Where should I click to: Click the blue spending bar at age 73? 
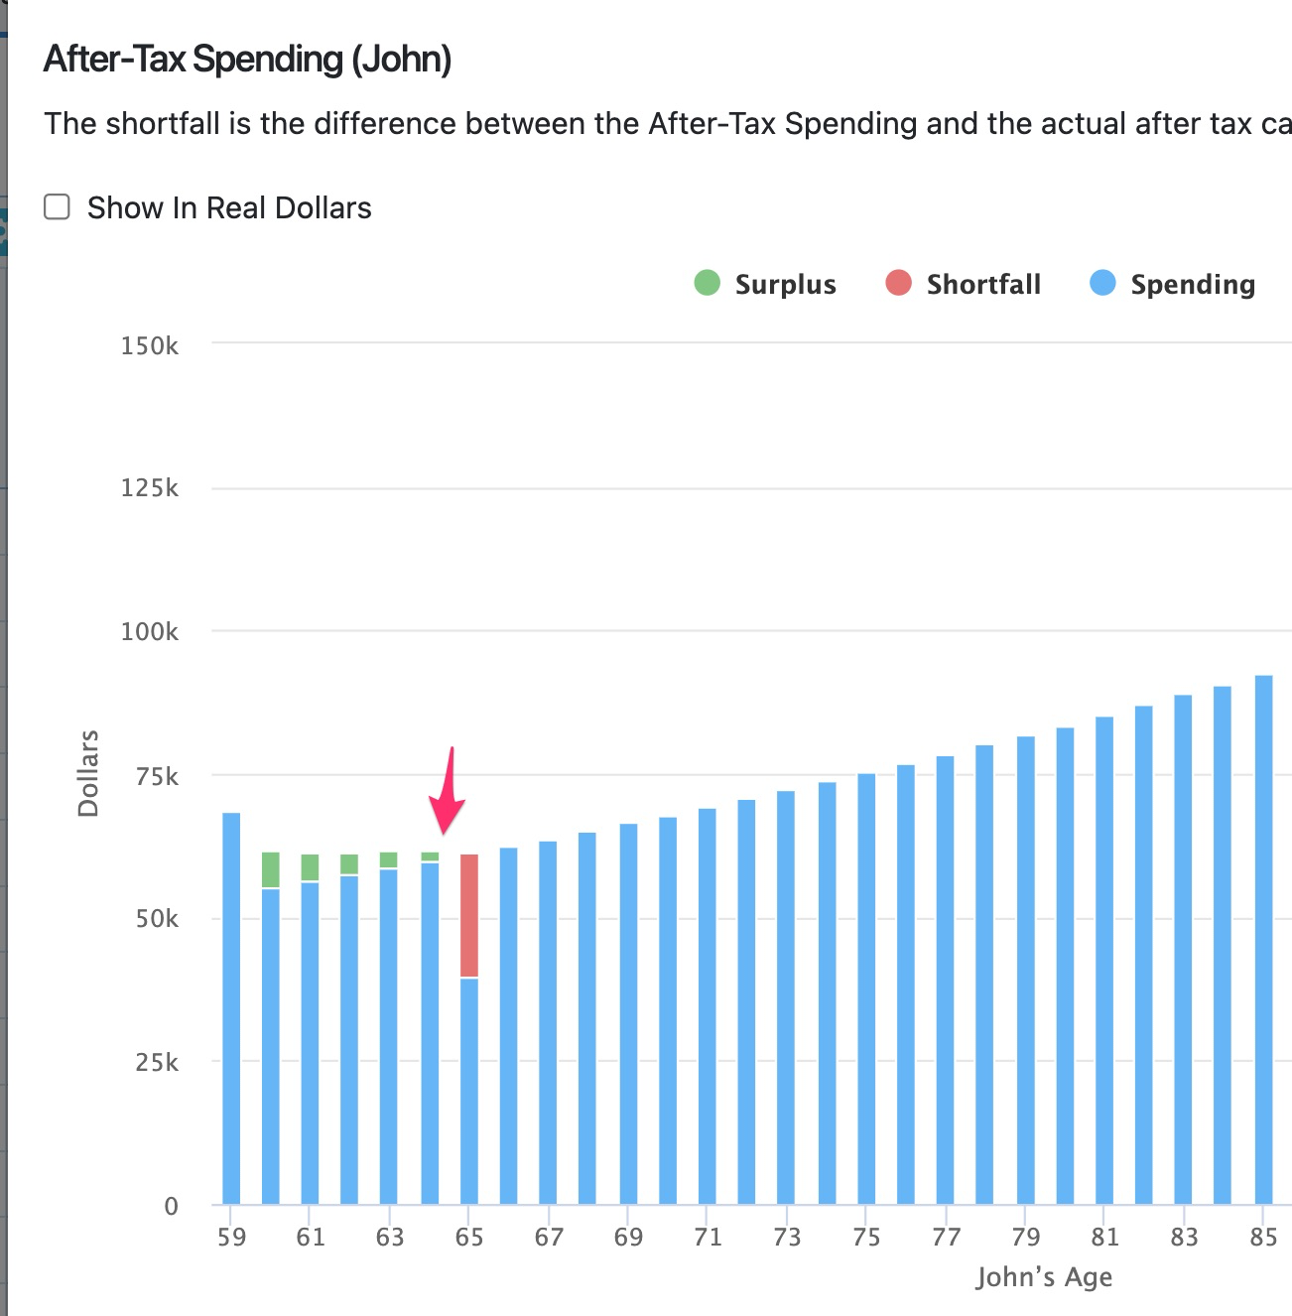787,992
